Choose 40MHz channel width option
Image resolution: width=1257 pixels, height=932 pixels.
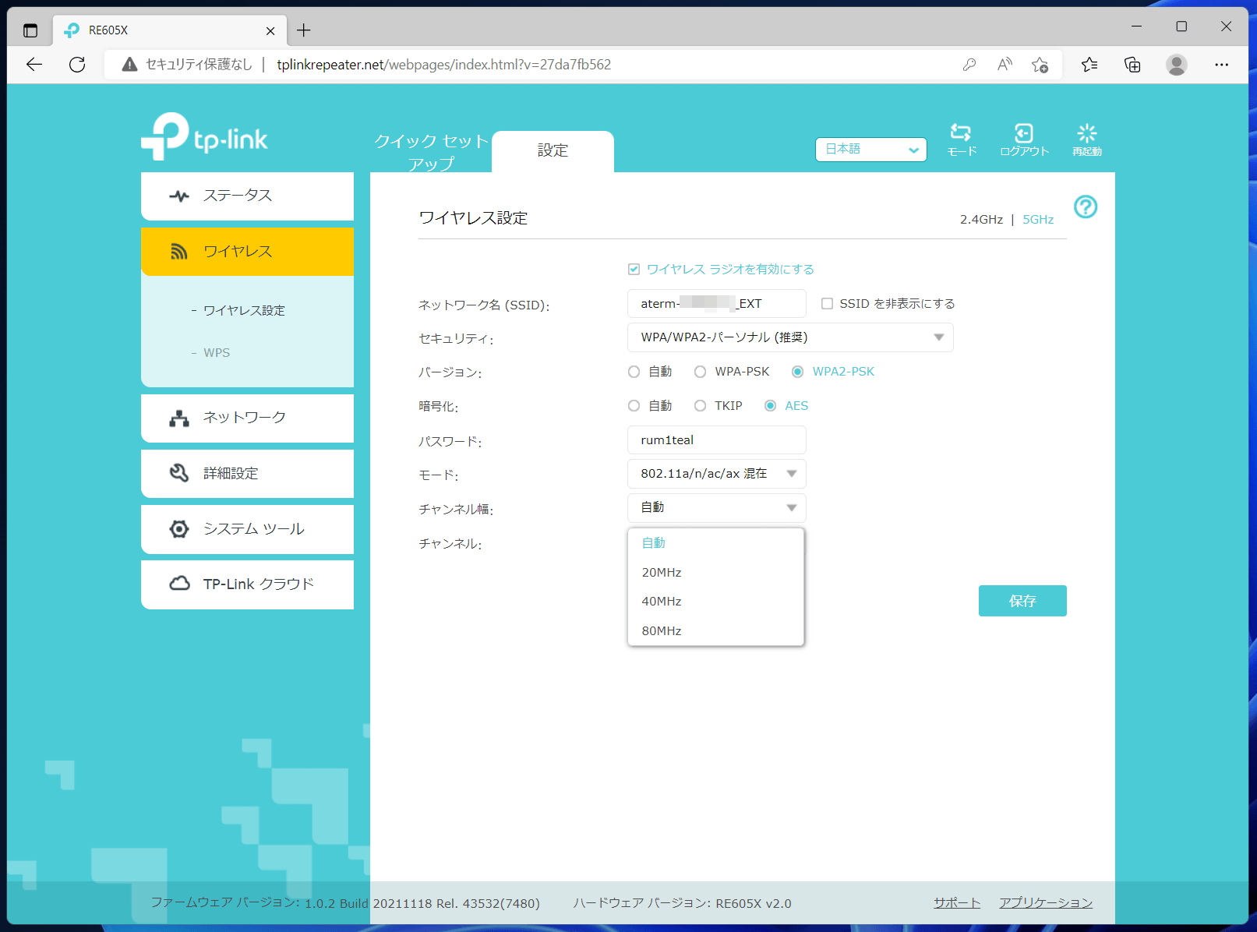coord(715,602)
